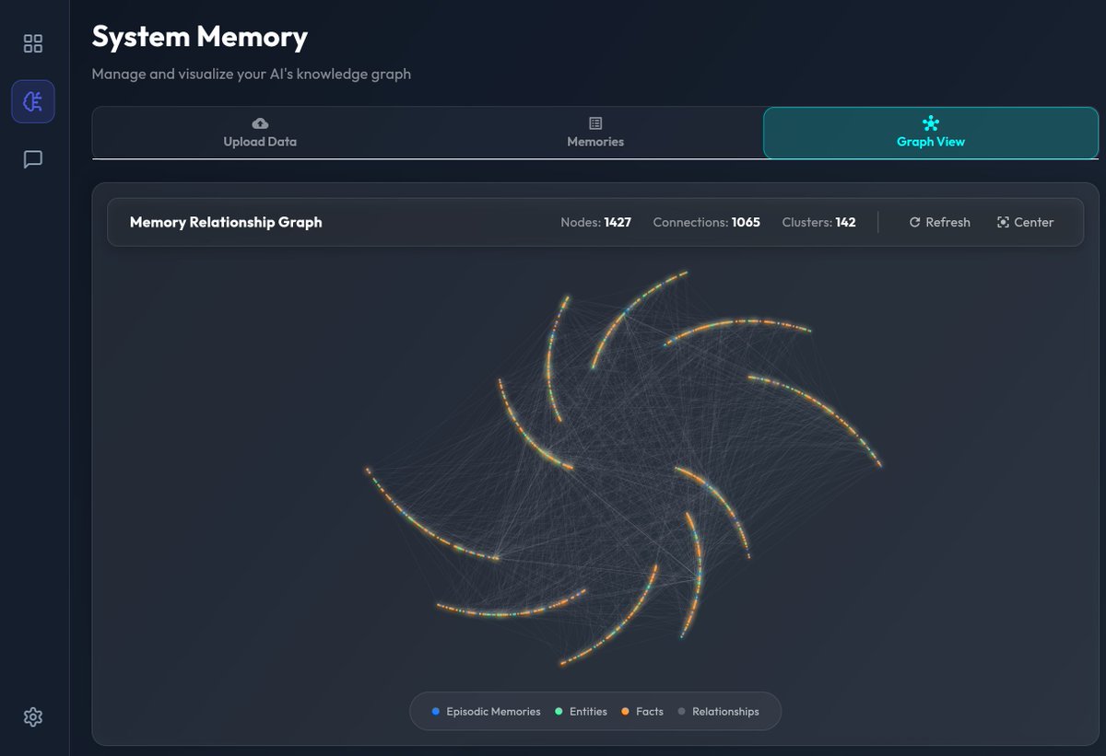Click the Connections: 1065 stat label
The height and width of the screenshot is (756, 1106).
coord(706,222)
